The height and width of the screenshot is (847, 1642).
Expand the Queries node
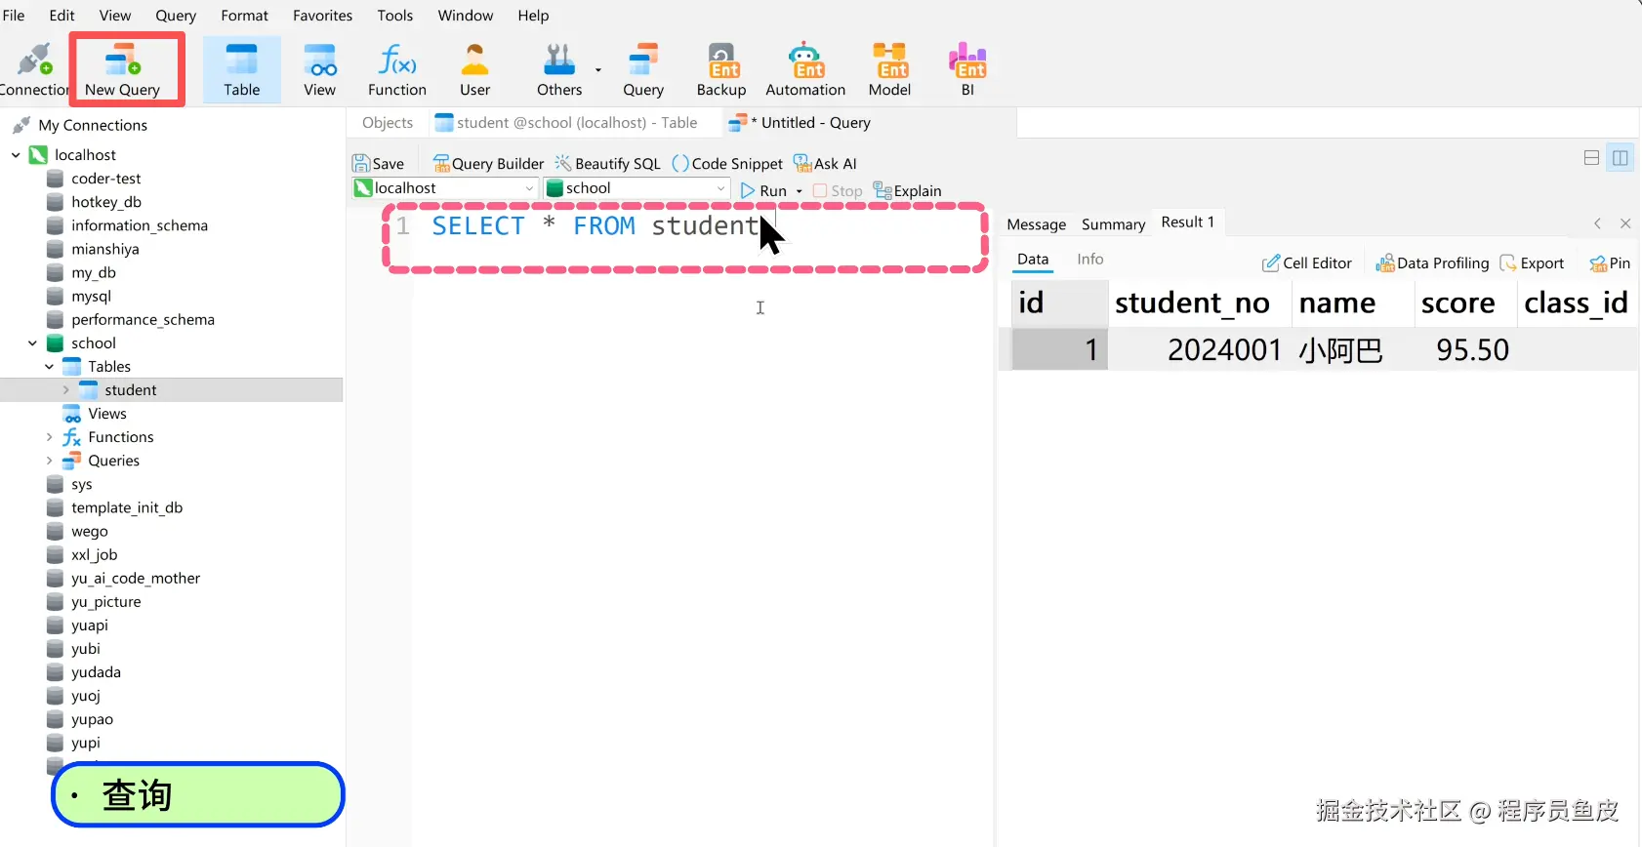[x=49, y=461]
